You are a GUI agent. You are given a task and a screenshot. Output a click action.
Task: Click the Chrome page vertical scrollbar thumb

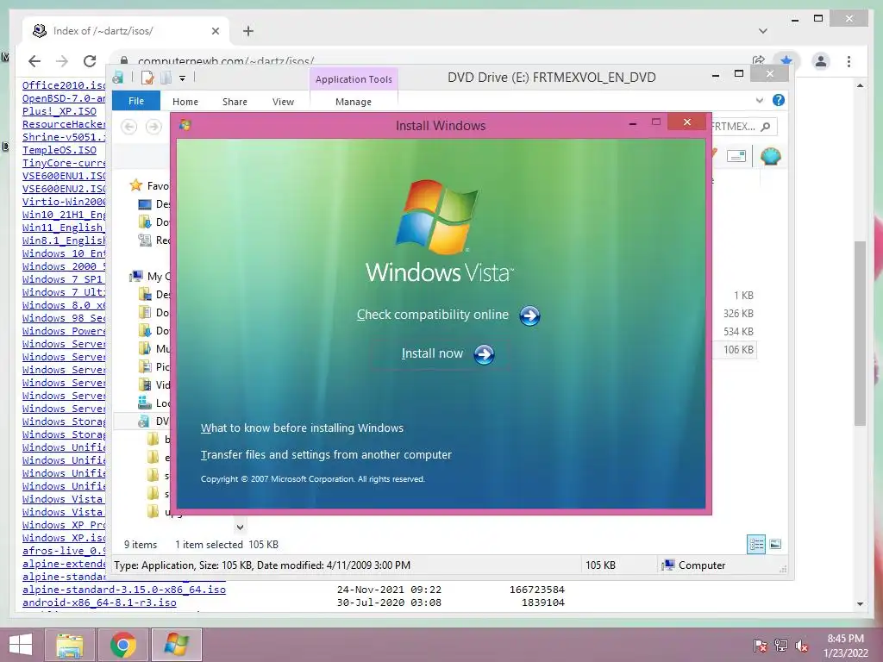[860, 334]
